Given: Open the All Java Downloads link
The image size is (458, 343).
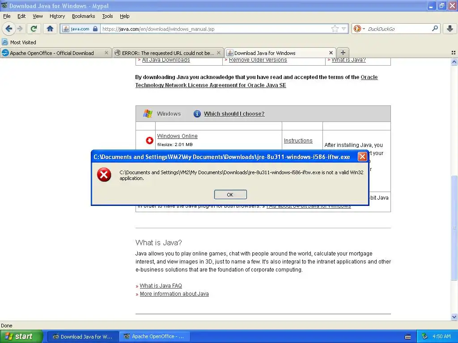Looking at the screenshot, I should pos(166,60).
